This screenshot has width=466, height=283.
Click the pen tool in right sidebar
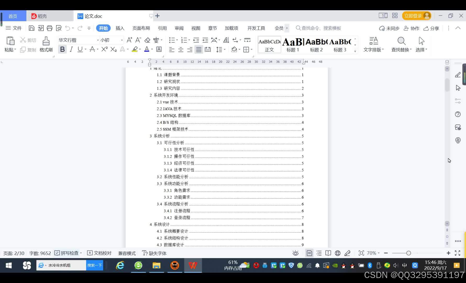coord(458,75)
